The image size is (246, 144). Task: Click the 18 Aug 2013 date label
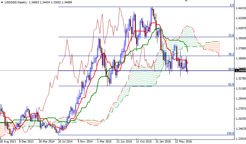coord(8,142)
